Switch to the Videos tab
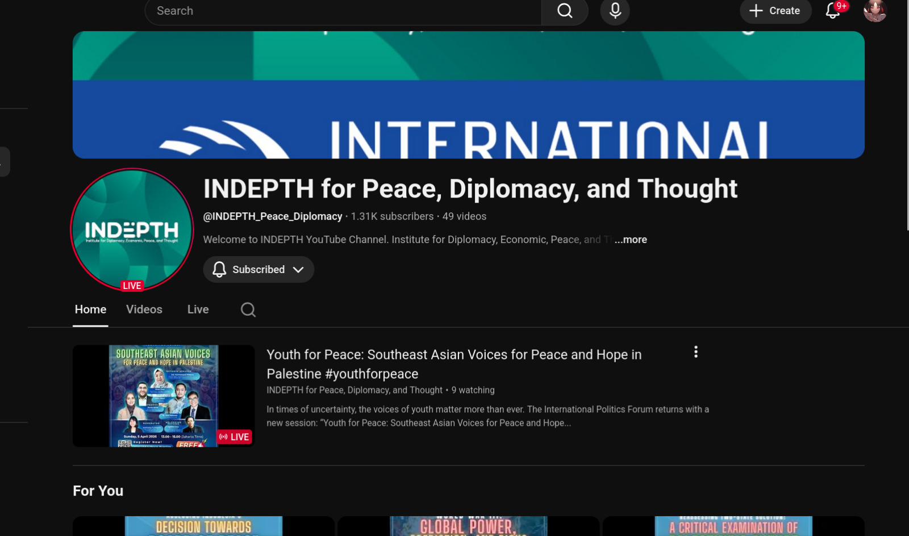909x536 pixels. coord(144,309)
